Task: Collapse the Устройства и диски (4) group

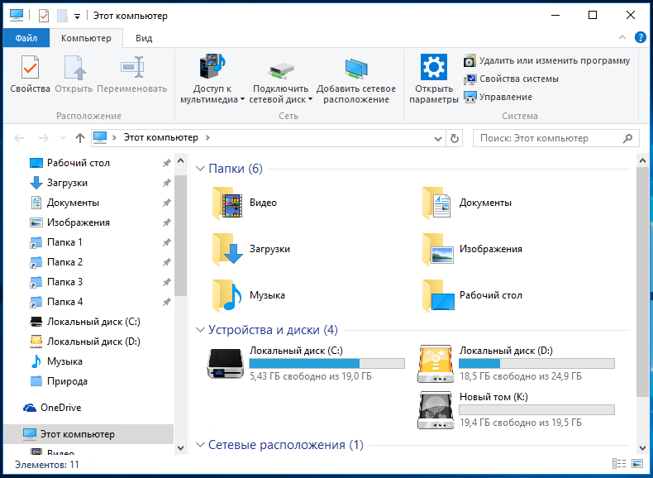Action: pyautogui.click(x=200, y=330)
